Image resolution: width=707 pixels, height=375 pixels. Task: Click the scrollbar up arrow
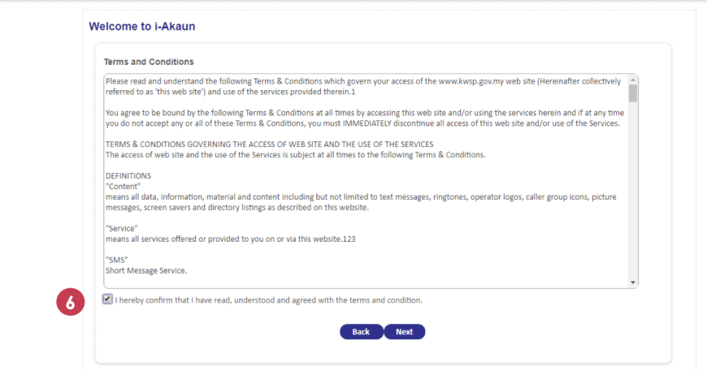(x=633, y=80)
